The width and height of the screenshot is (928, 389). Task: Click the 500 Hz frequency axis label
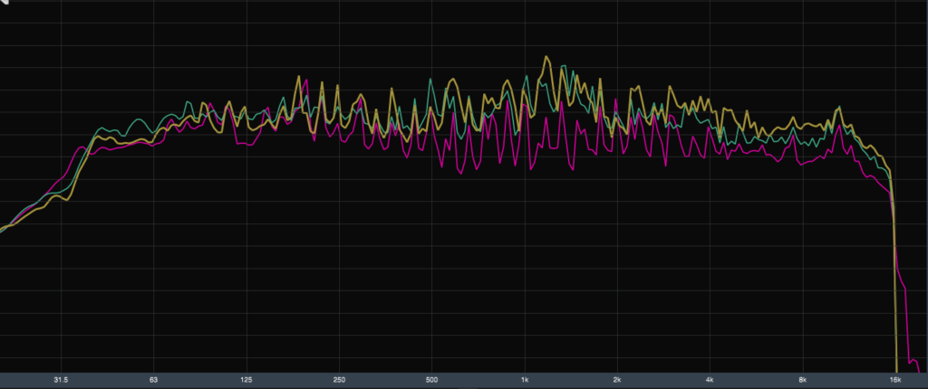tap(431, 380)
